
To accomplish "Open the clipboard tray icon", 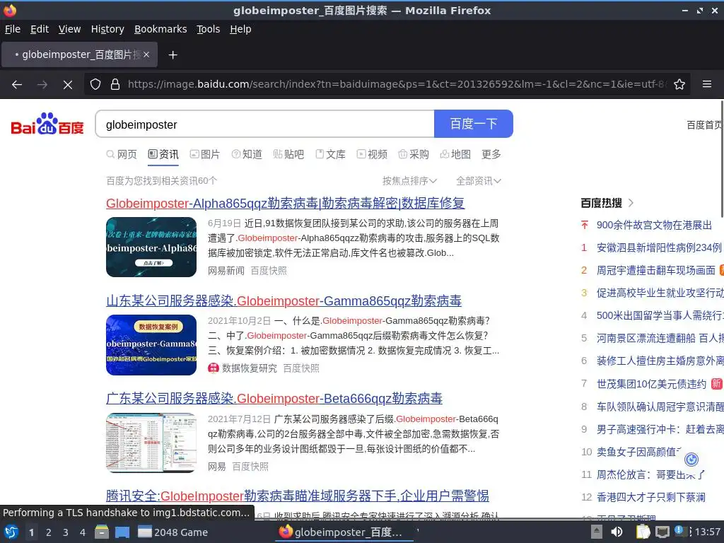I will (x=643, y=532).
